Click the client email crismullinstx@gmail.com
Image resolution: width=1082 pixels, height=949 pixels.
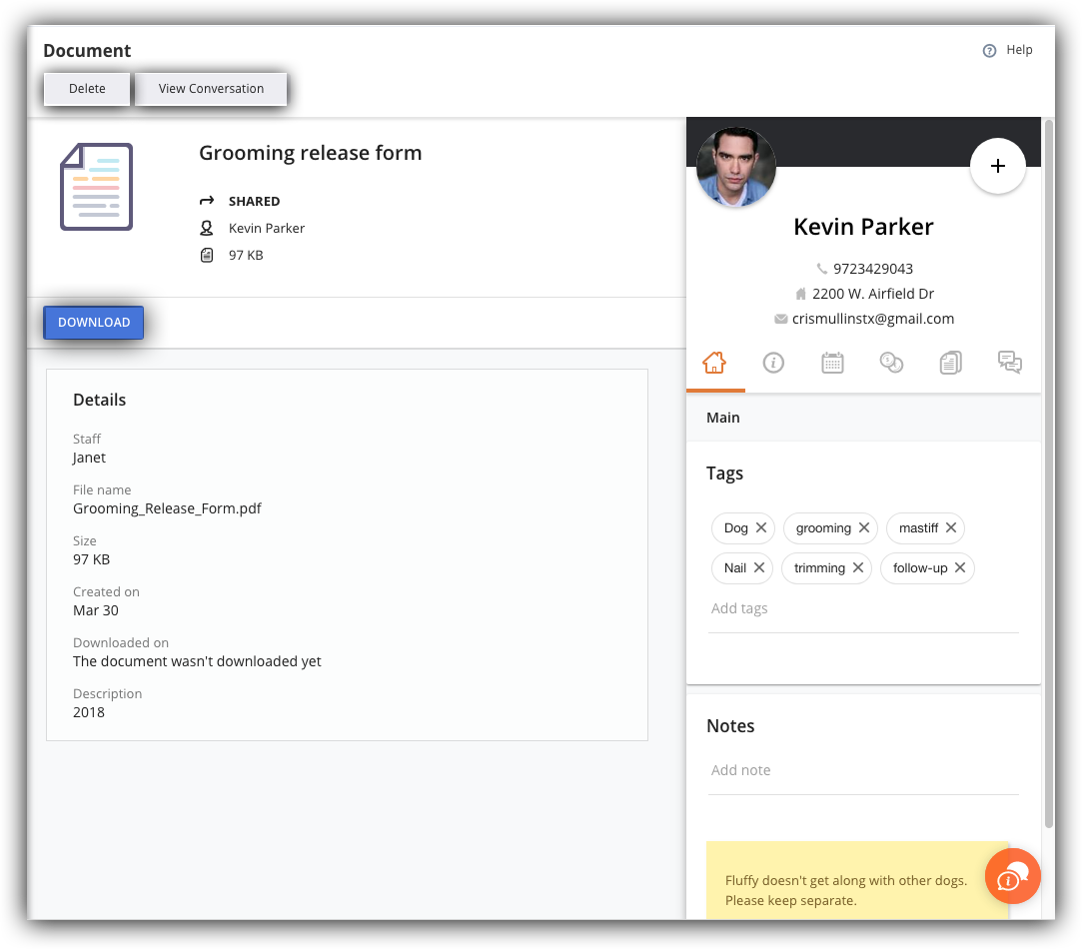[x=873, y=319]
